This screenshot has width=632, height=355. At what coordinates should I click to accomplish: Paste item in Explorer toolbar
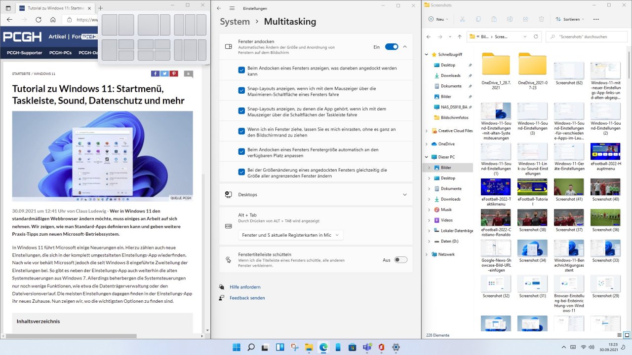click(x=494, y=19)
